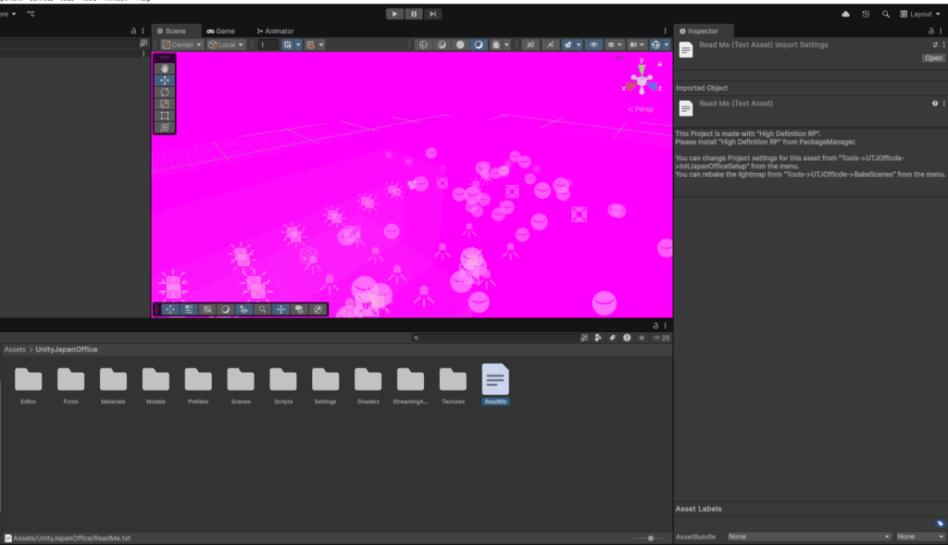
Task: Open favorites star icon in Project panel
Action: tap(642, 338)
